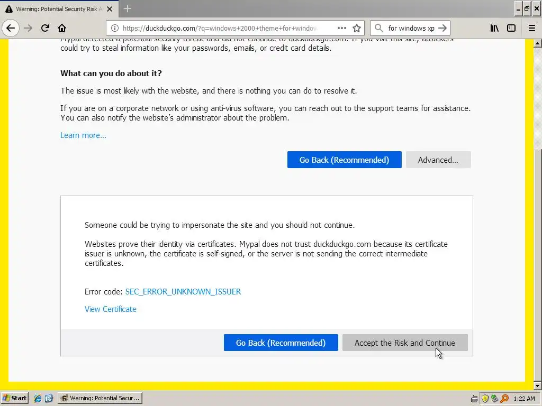The width and height of the screenshot is (542, 406).
Task: Click the browser Back arrow button
Action: click(11, 28)
